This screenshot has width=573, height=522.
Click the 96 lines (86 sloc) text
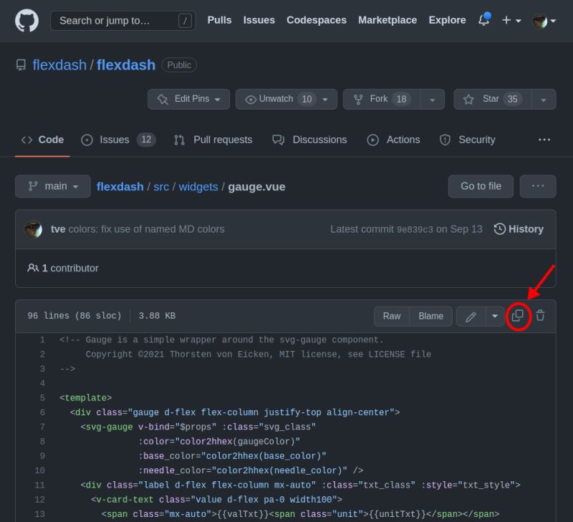tap(74, 316)
